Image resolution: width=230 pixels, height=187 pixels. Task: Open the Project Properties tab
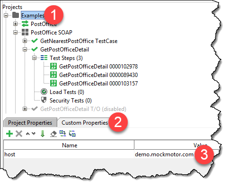[30, 123]
